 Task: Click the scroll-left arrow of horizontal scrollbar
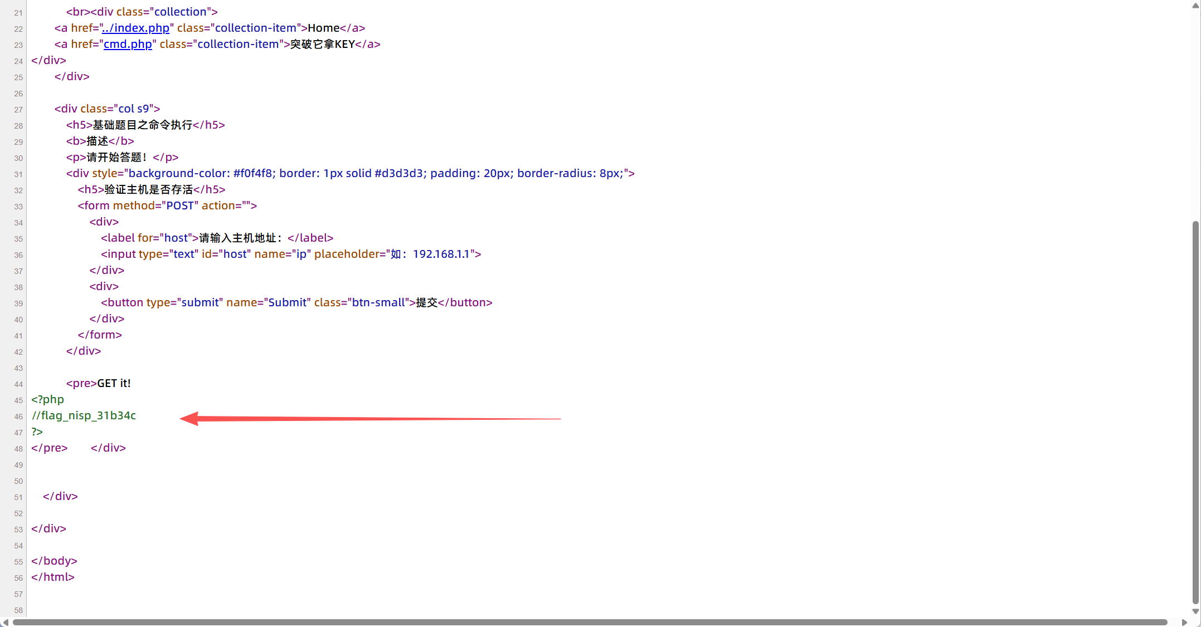click(x=5, y=622)
